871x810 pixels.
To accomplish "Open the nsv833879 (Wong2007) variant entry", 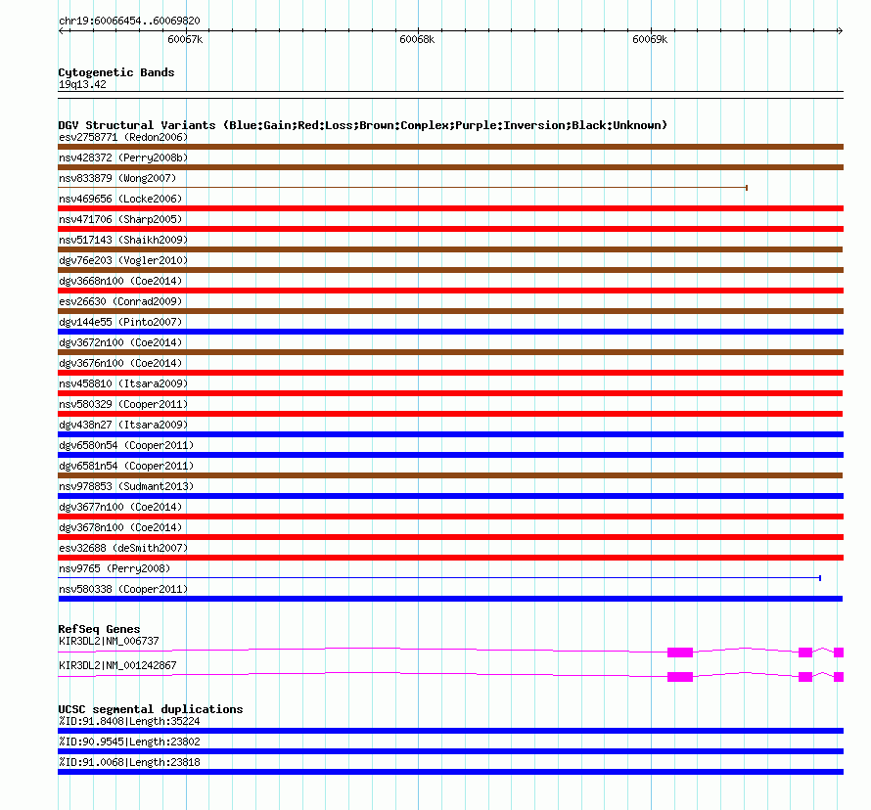I will 117,178.
